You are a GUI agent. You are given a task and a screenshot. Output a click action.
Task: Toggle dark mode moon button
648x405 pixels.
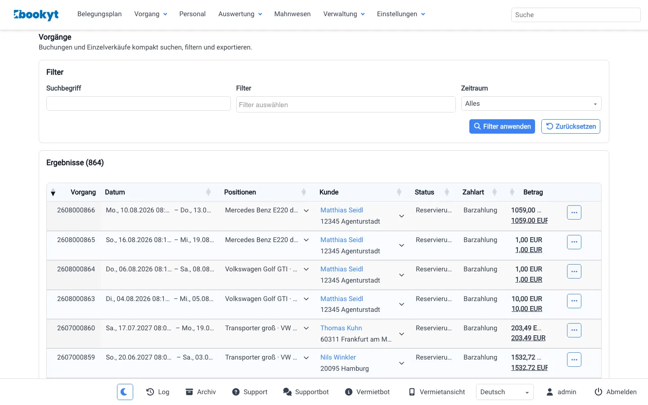(x=125, y=392)
